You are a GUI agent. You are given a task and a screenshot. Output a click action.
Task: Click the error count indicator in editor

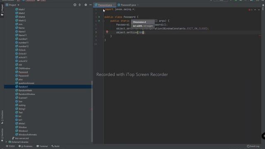(x=250, y=10)
